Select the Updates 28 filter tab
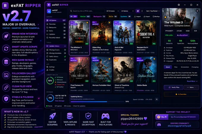Viewport: 202px width, 134px height. [125, 17]
